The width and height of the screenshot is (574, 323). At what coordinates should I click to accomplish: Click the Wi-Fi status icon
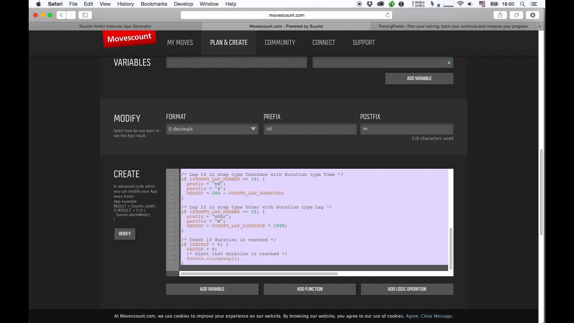pyautogui.click(x=460, y=4)
